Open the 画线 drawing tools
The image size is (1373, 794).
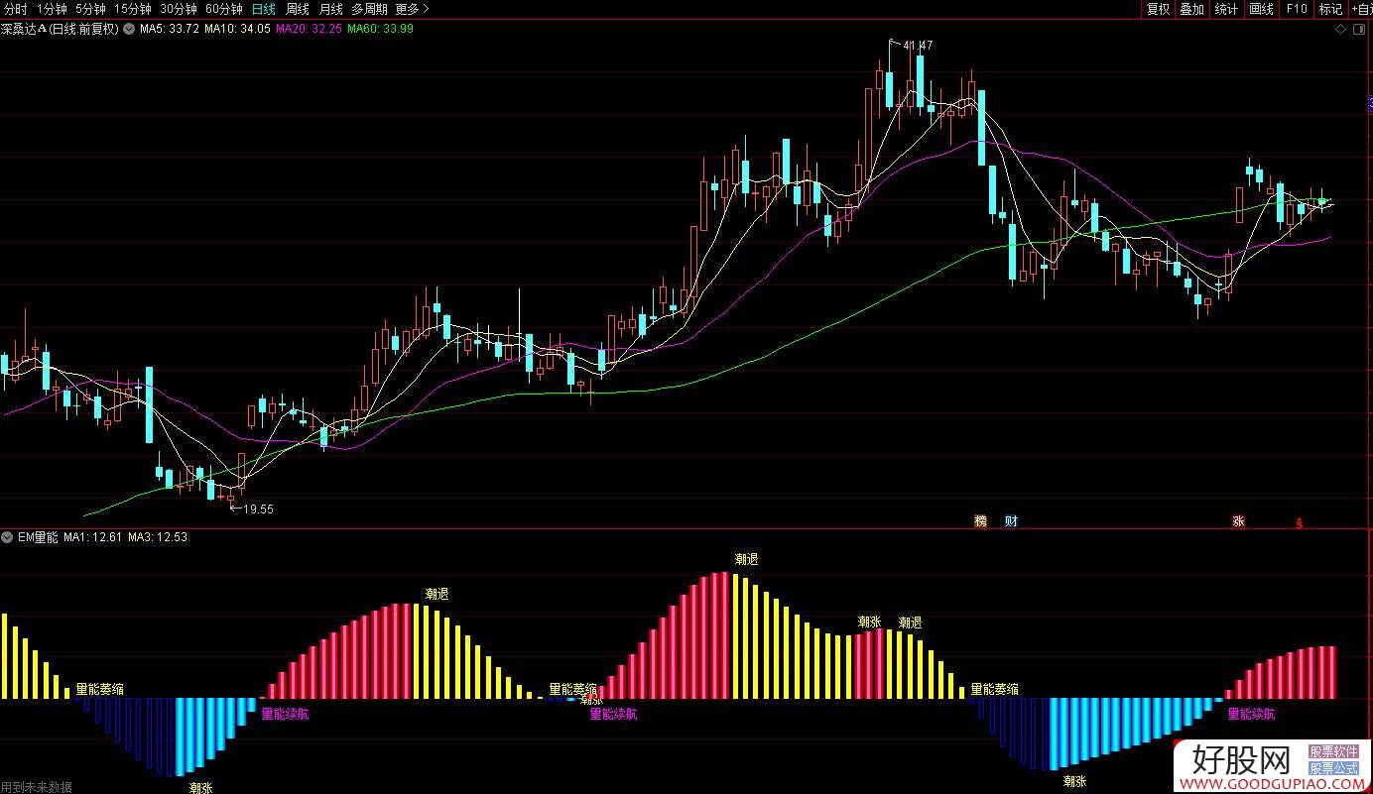[x=1261, y=9]
